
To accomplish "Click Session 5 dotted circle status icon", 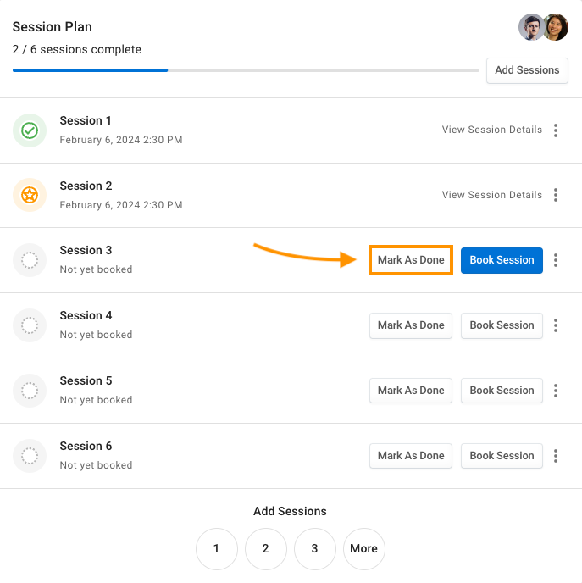I will point(30,391).
